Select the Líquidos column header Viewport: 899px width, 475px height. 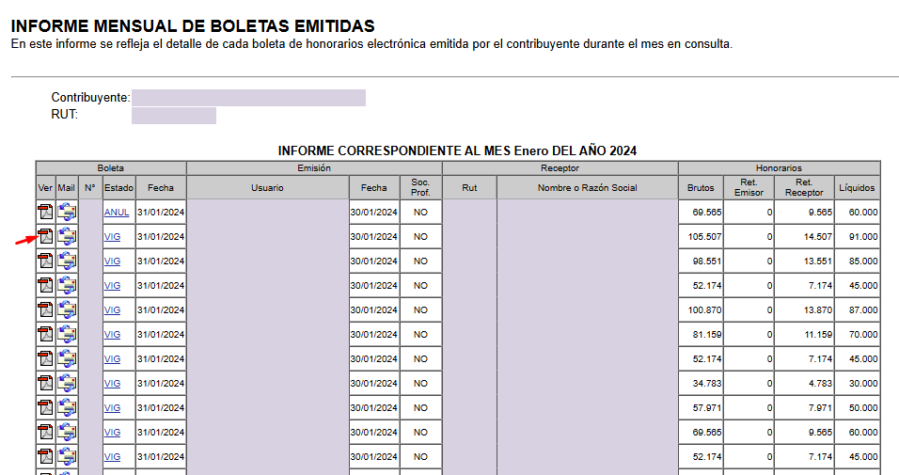tap(857, 187)
